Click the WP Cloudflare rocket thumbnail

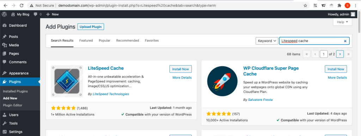coord(222,81)
